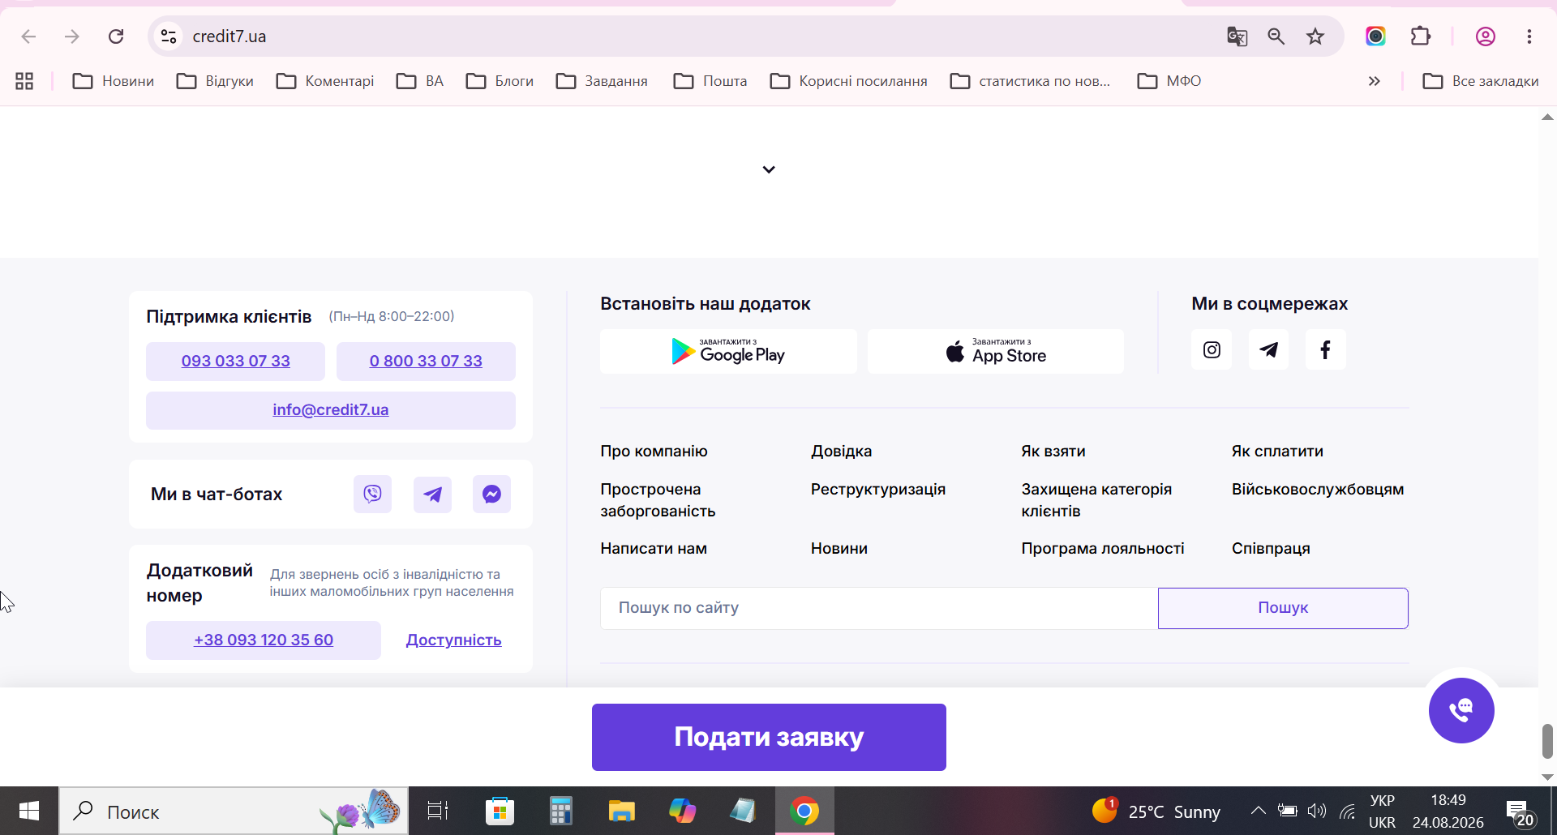Open the Військовослужбовцям footer link
The image size is (1557, 835).
click(1318, 489)
